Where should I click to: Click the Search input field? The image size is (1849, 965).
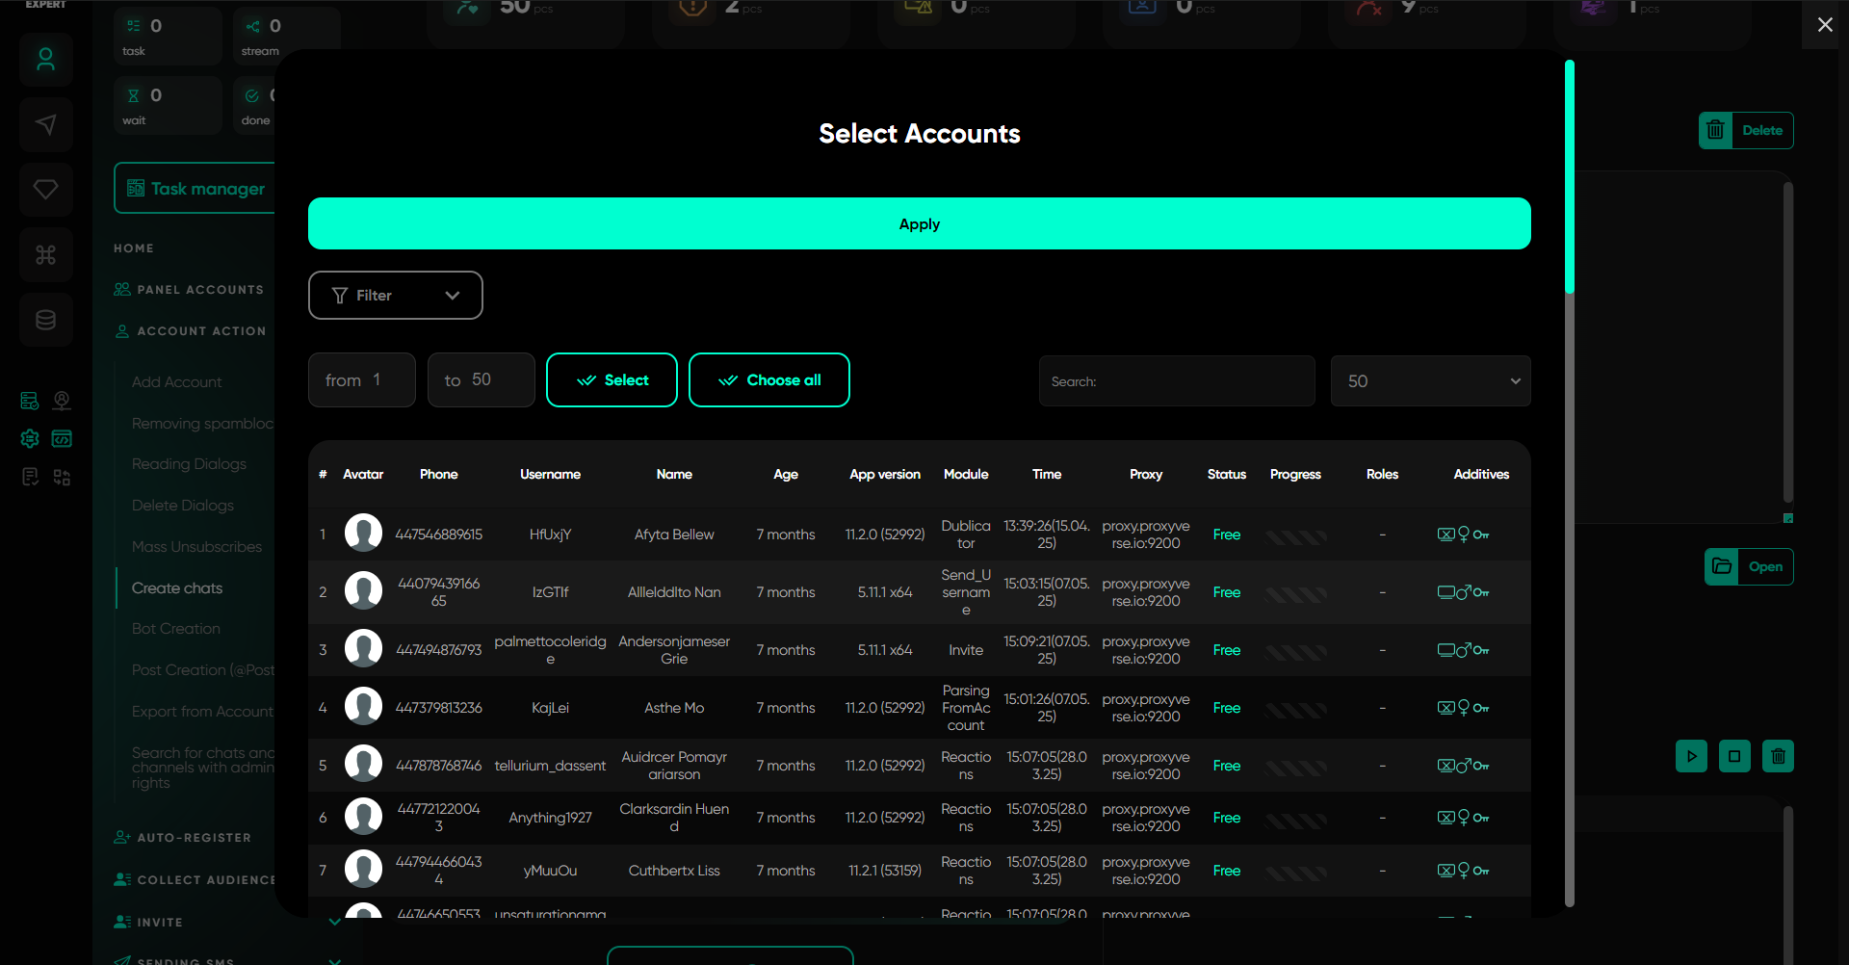(1177, 381)
